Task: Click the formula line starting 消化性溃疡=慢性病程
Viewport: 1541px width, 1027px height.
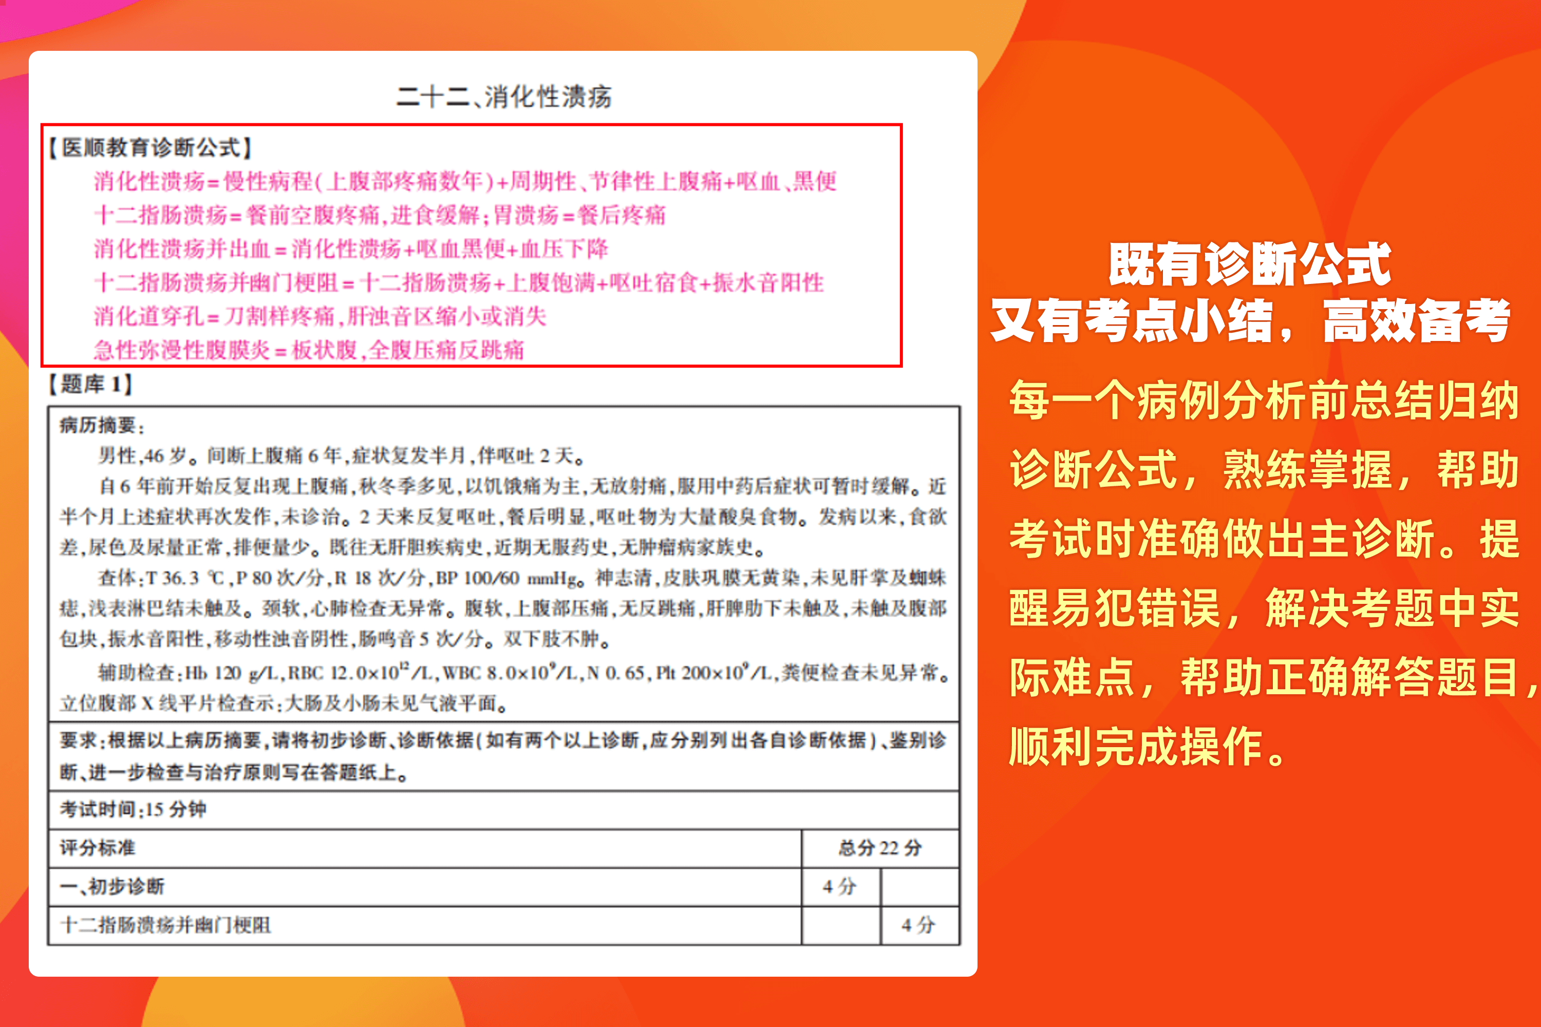Action: [x=465, y=181]
